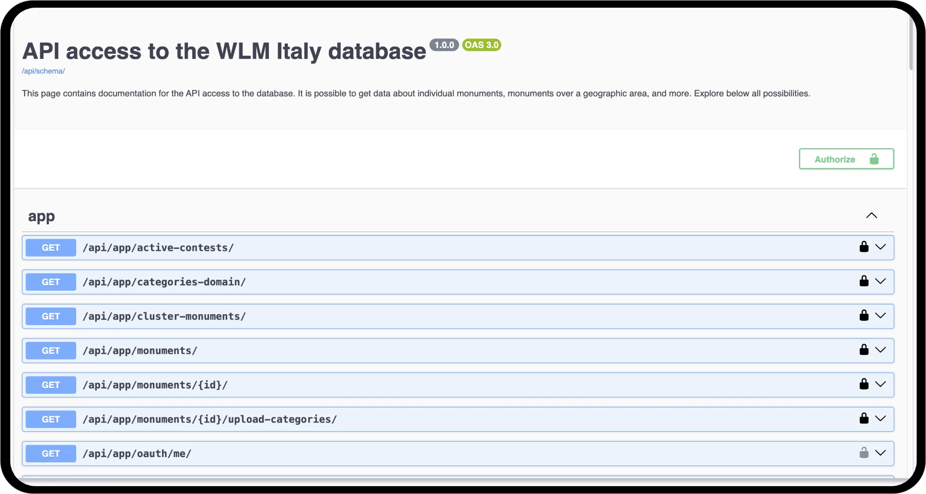Screen dimensions: 926x494
Task: Expand the /api/app/oauth/me/ endpoint
Action: (881, 452)
